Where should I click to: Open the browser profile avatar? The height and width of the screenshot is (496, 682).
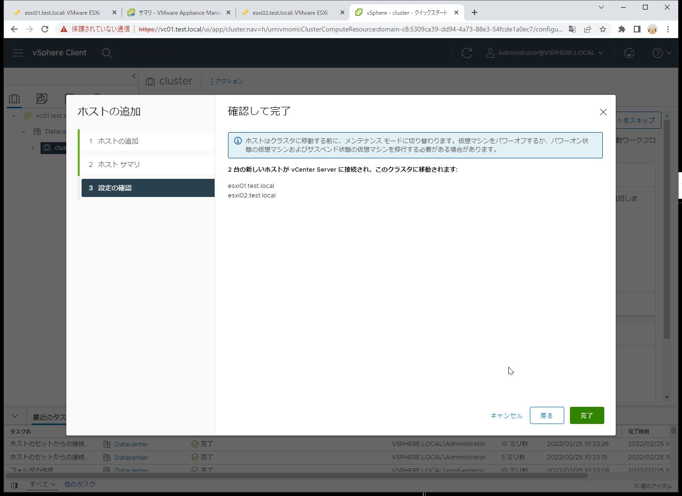point(652,29)
